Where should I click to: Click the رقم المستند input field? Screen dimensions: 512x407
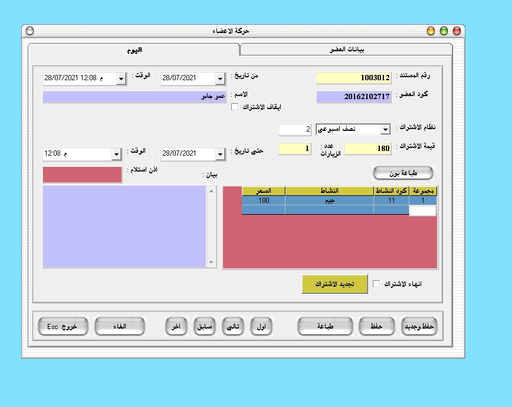(353, 78)
